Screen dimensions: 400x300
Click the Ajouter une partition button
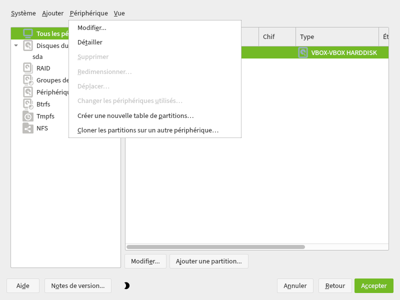point(208,261)
